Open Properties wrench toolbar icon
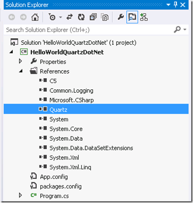The image size is (193, 203). coord(121,17)
